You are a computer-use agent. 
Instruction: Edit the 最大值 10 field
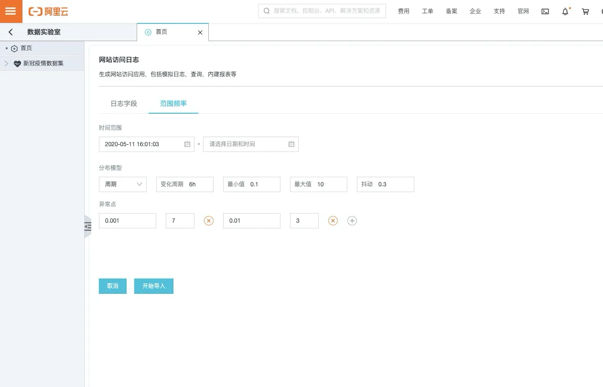point(319,184)
